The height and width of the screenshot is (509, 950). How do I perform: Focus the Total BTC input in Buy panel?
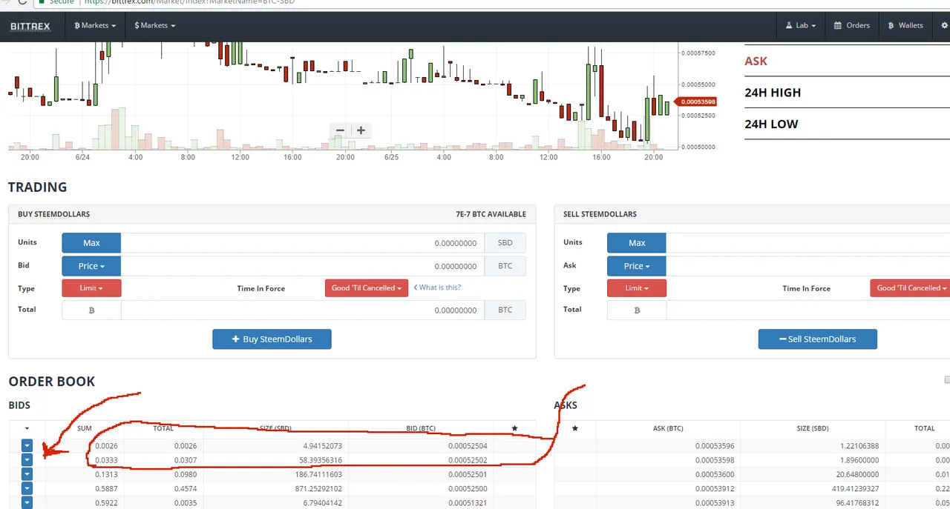[303, 310]
